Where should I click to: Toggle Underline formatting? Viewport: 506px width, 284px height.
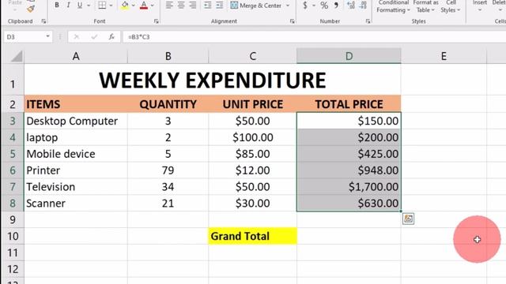coord(79,6)
